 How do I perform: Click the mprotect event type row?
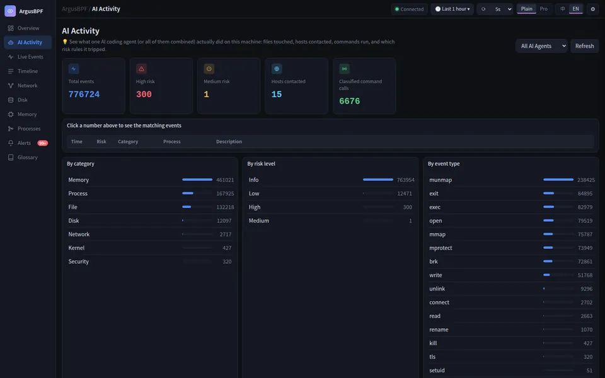coord(511,248)
